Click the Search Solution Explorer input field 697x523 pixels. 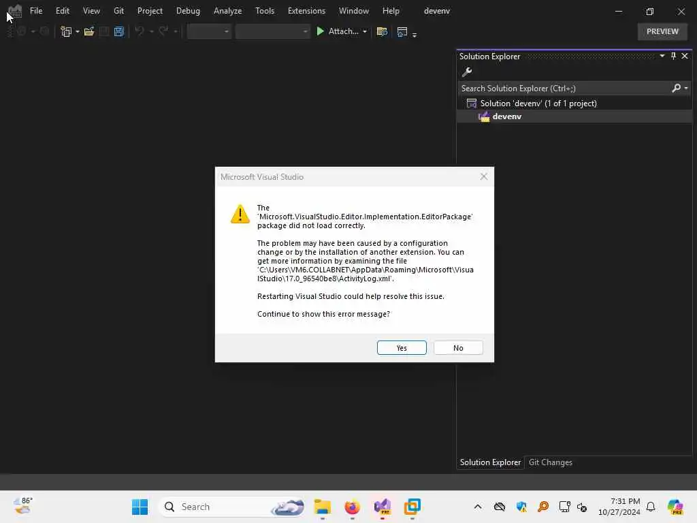point(564,88)
